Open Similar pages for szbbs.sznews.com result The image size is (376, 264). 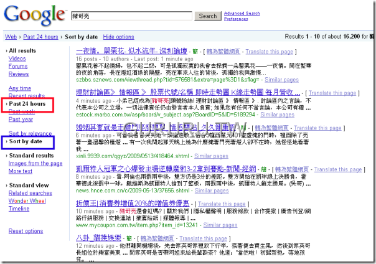coord(281,80)
